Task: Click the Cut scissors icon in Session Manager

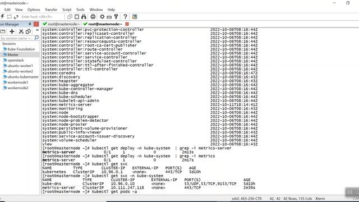Action: click(x=21, y=31)
